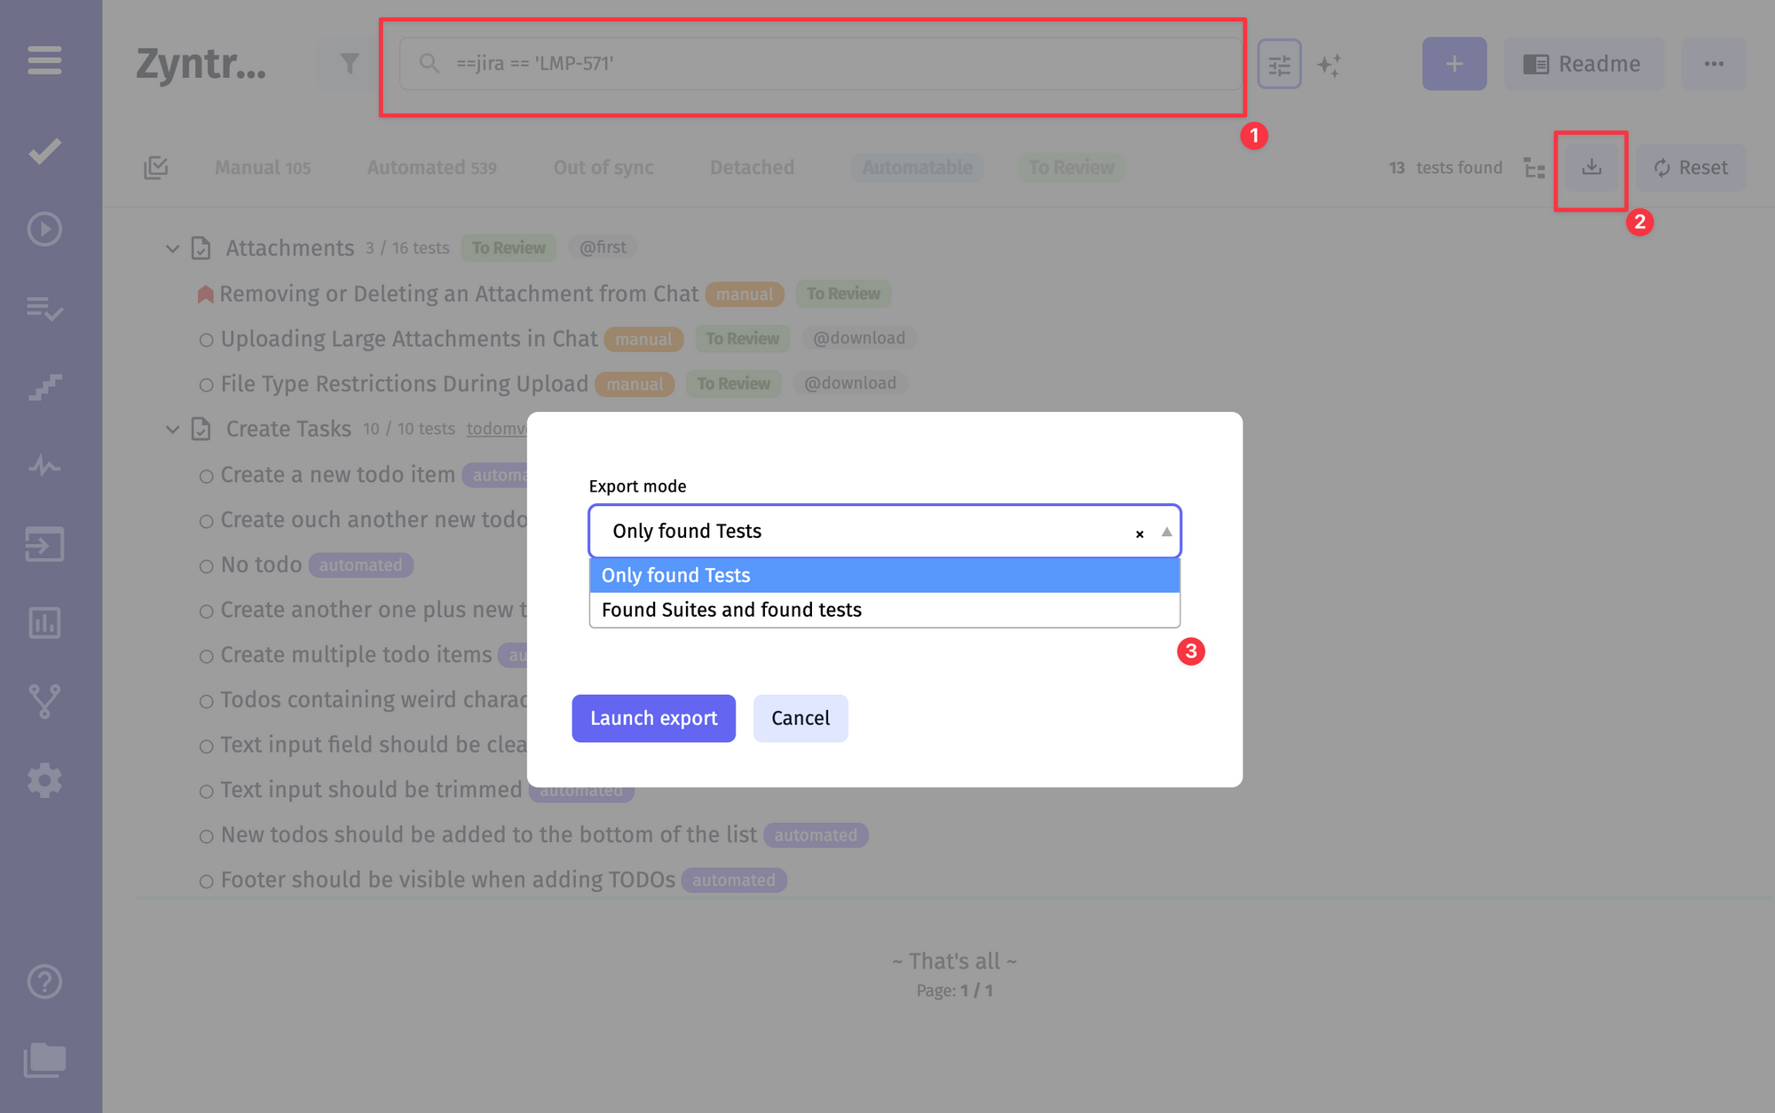Click the Launch export button
The width and height of the screenshot is (1775, 1113).
click(x=653, y=718)
